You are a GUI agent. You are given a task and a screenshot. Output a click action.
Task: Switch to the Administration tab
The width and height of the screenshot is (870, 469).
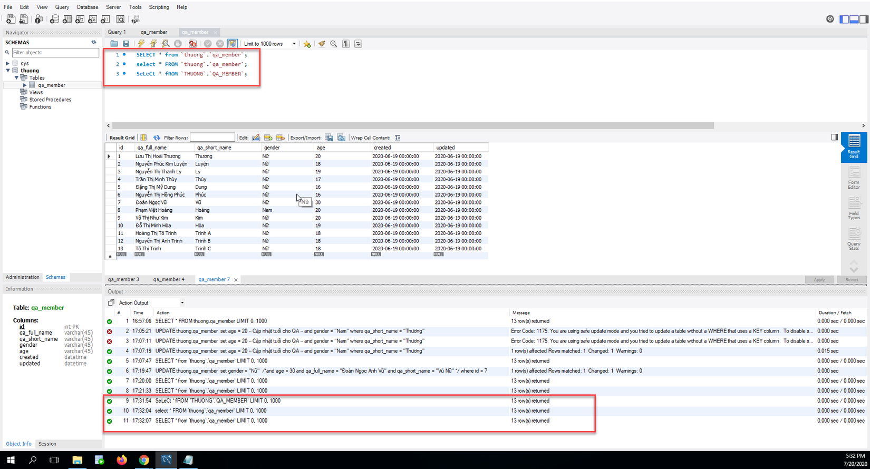[23, 277]
